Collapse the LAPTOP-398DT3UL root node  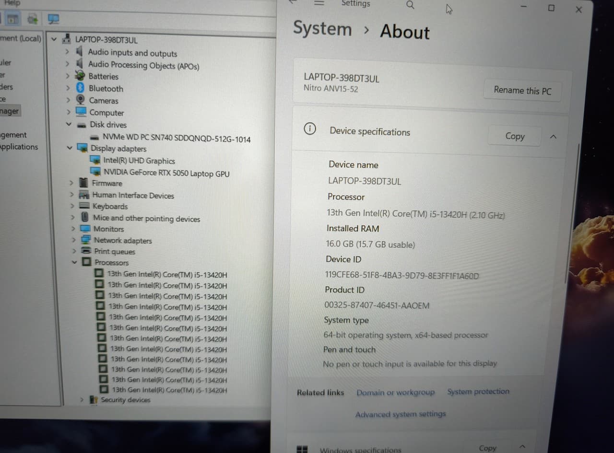54,39
